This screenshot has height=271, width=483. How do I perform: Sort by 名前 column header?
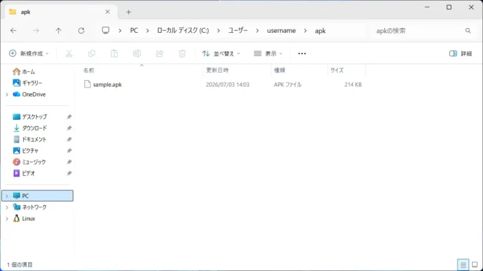point(141,70)
